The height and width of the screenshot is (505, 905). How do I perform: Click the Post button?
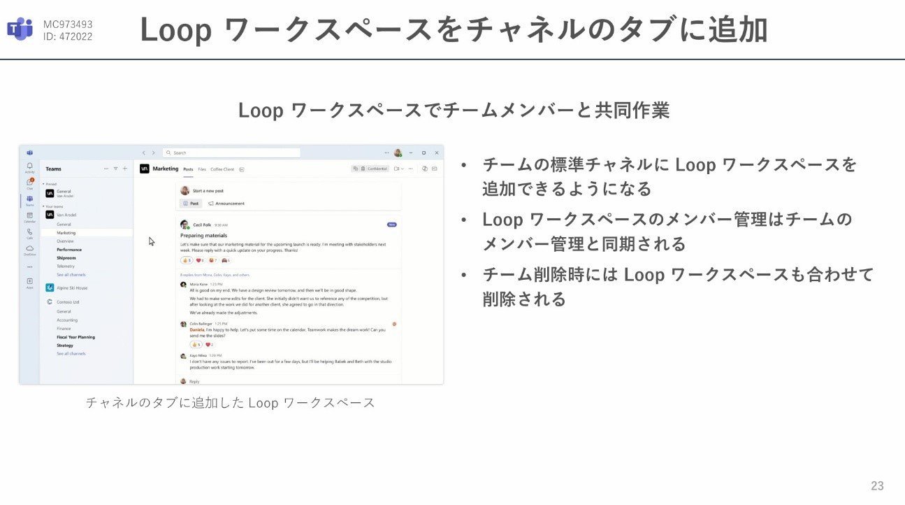pyautogui.click(x=191, y=204)
